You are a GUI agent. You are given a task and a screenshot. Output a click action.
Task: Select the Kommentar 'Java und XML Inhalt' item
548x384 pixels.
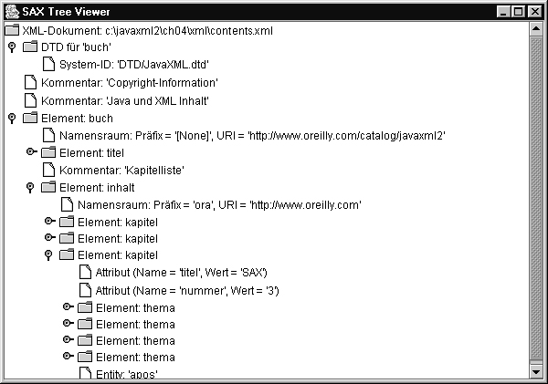125,101
